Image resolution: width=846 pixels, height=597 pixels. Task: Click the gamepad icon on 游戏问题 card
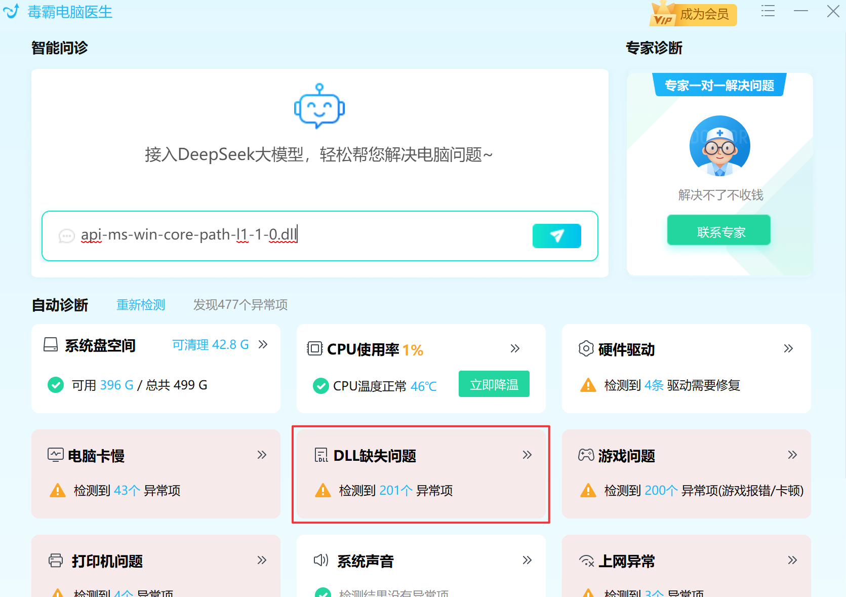[587, 455]
